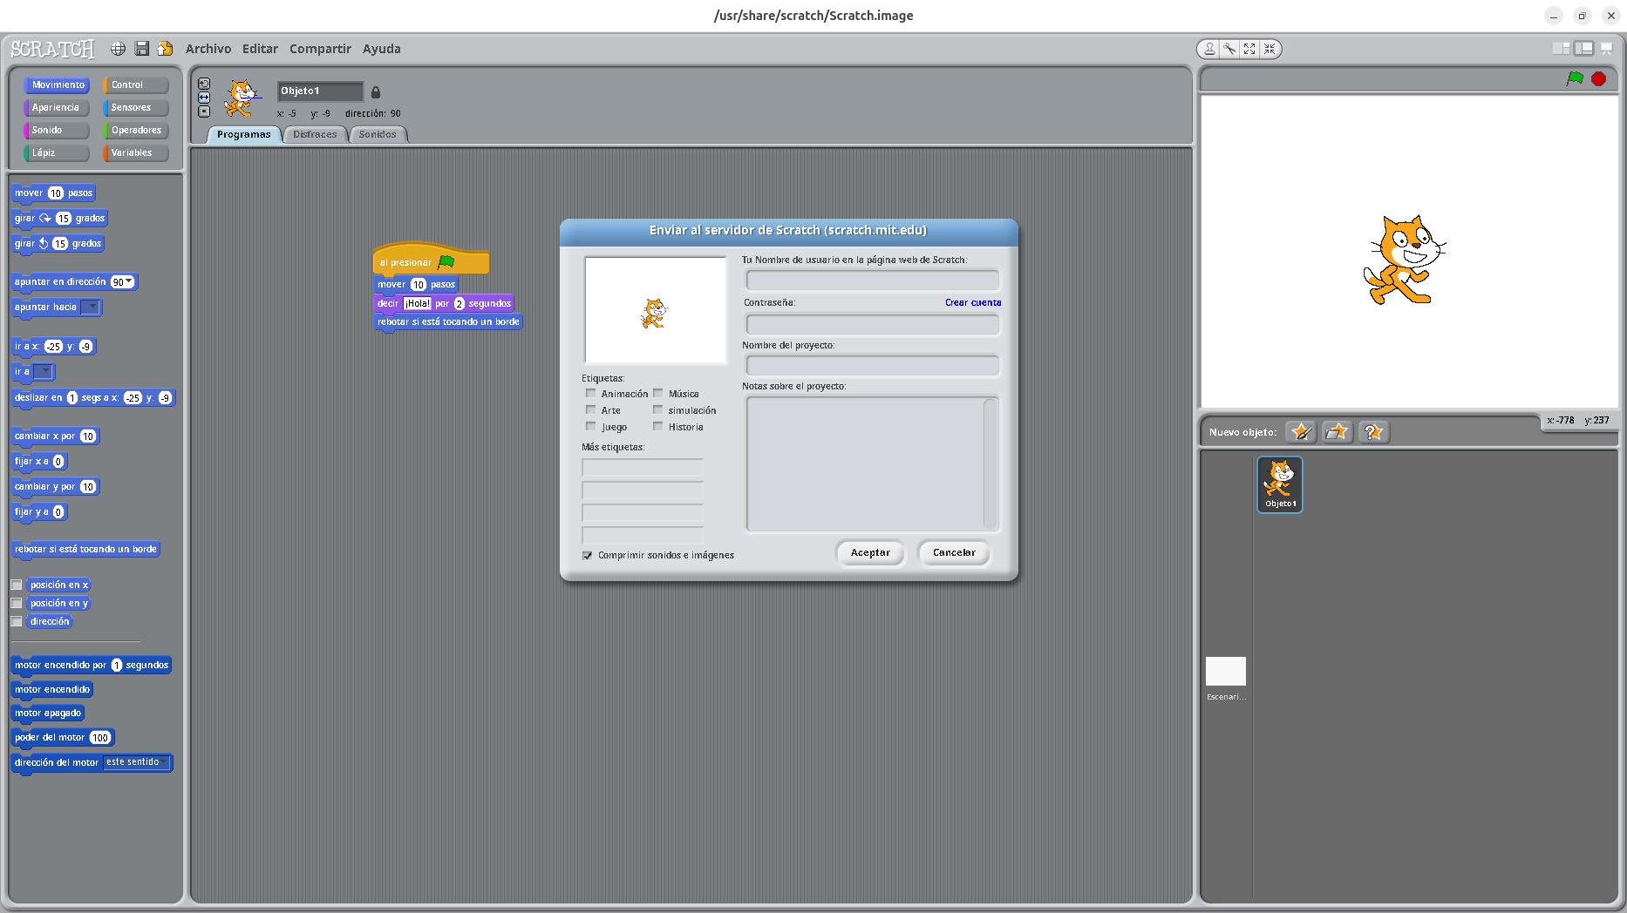Image resolution: width=1627 pixels, height=913 pixels.
Task: Expand the apuntar hacia dropdown
Action: click(x=92, y=307)
